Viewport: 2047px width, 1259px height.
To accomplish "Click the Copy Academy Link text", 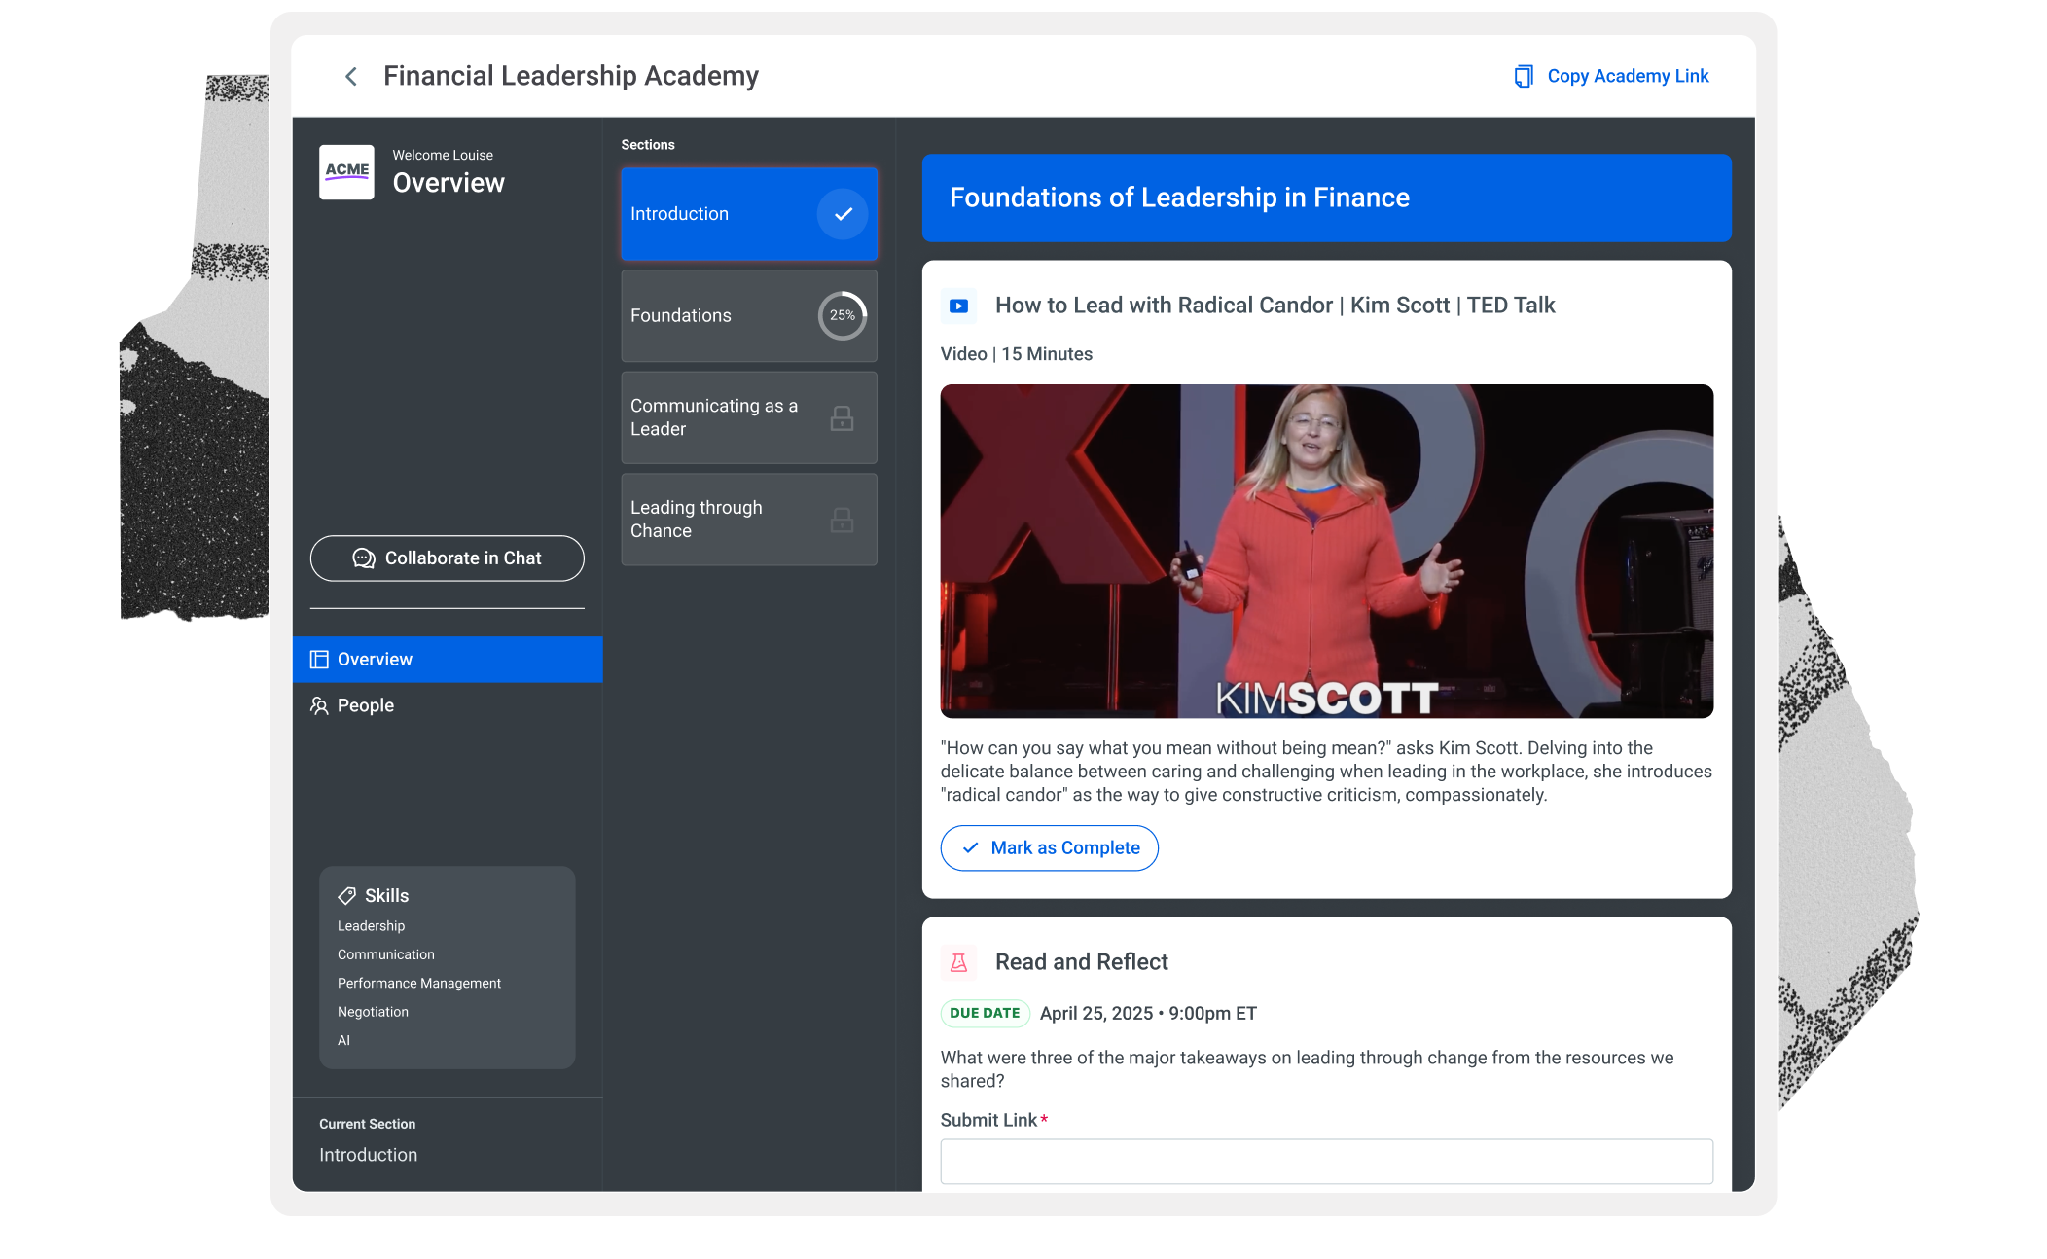I will (x=1628, y=76).
